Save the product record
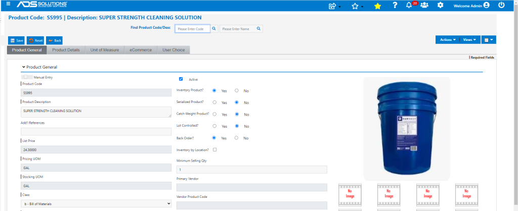518x211 pixels. 16,40
